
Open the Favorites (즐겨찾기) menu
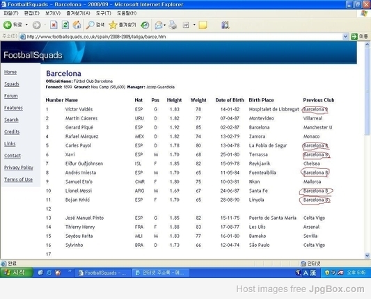(x=78, y=13)
